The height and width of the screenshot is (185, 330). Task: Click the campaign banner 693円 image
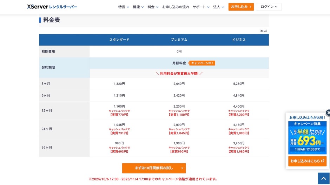pos(307,138)
